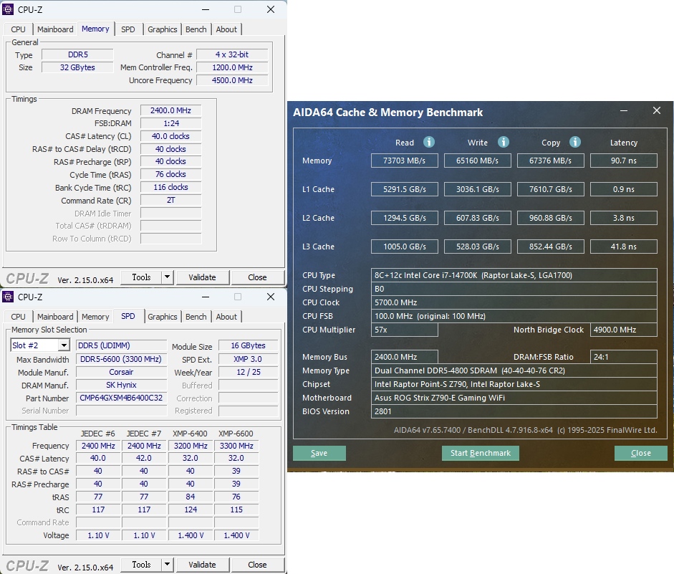674x574 pixels.
Task: Click the North Bridge Clock 4900.0 MHz field
Action: (x=623, y=330)
